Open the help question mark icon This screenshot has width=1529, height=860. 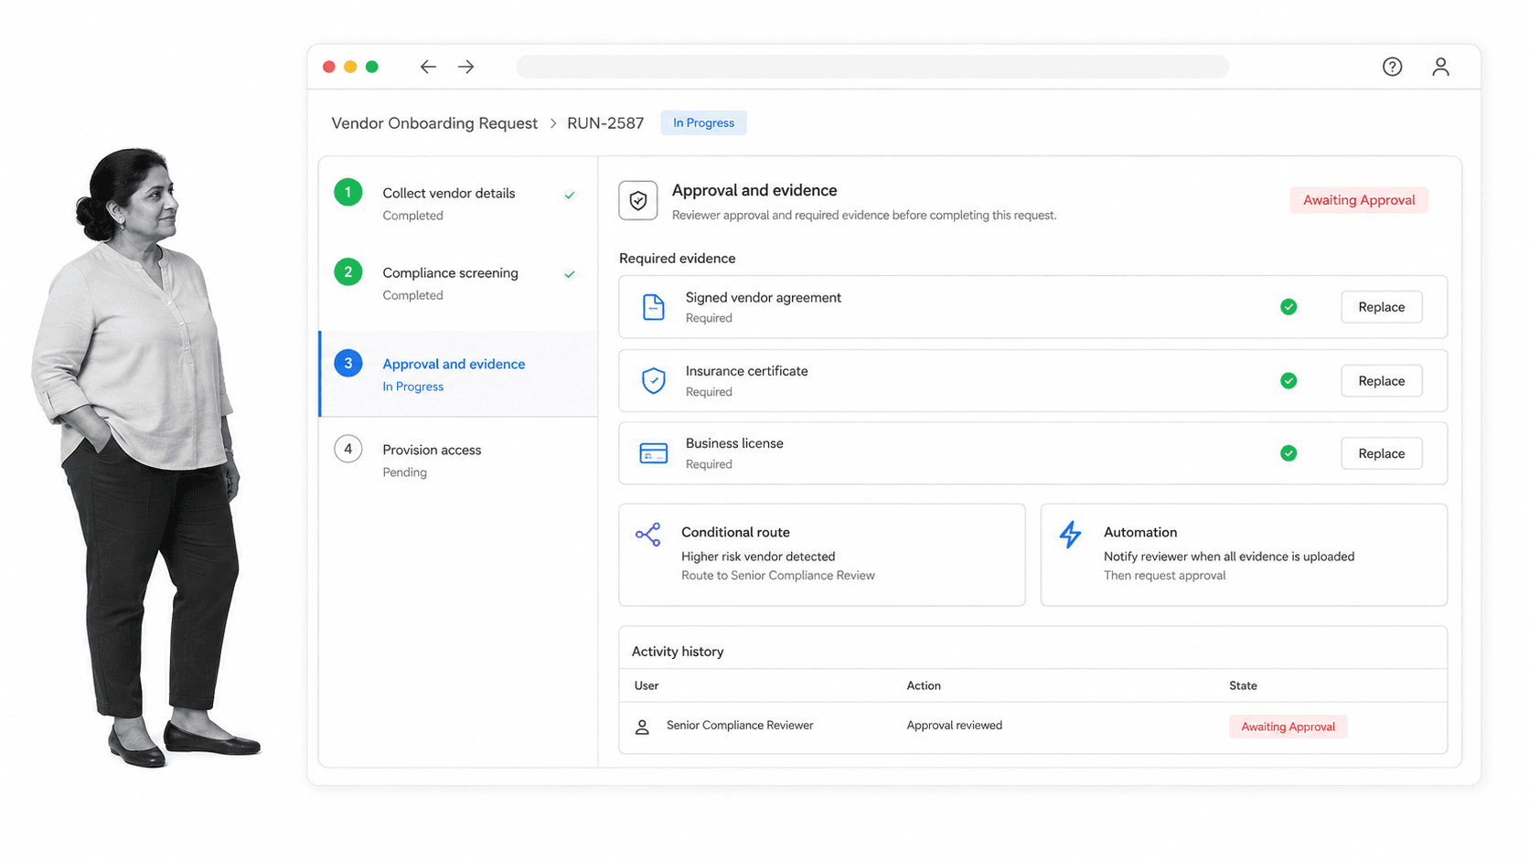pyautogui.click(x=1392, y=67)
